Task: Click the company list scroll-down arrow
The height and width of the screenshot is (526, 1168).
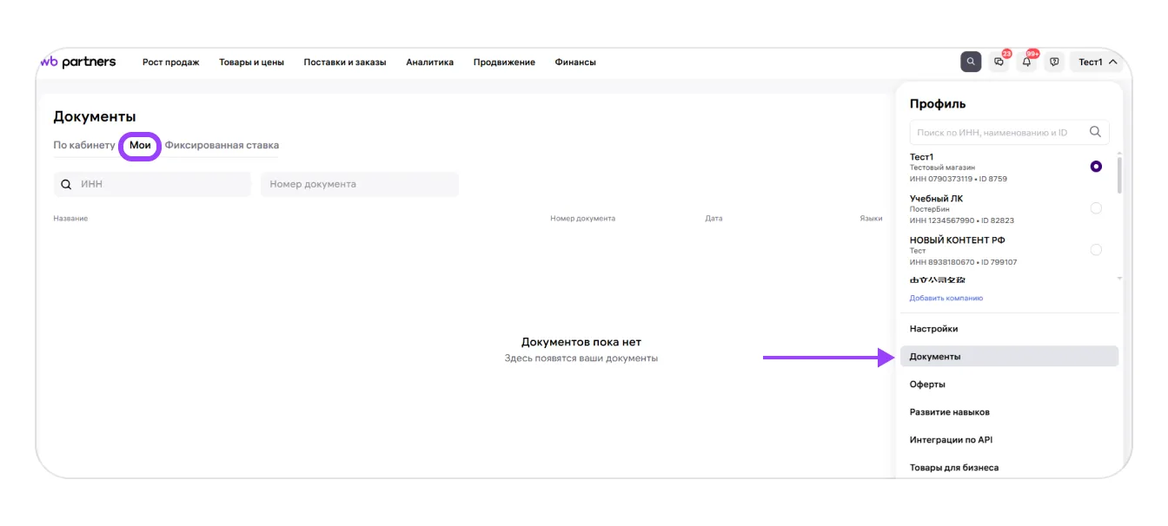Action: tap(1118, 279)
